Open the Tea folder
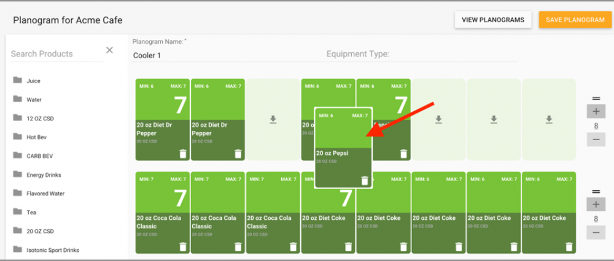 coord(25,212)
